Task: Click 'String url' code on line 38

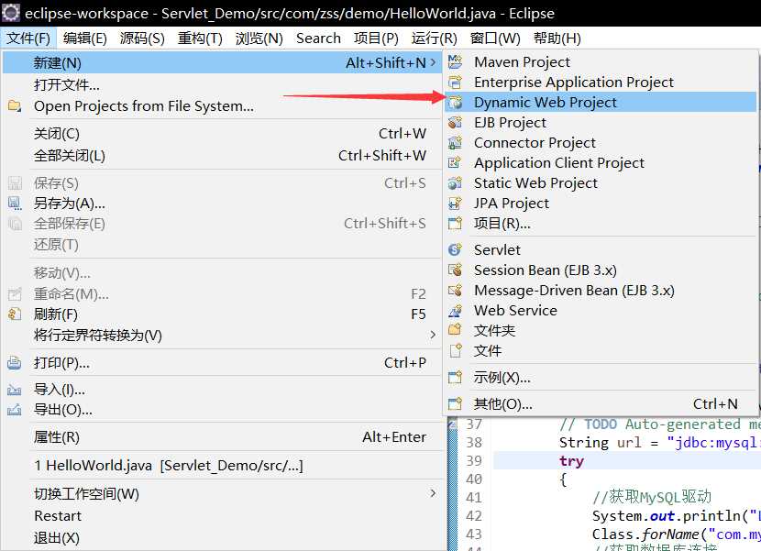Action: click(601, 442)
